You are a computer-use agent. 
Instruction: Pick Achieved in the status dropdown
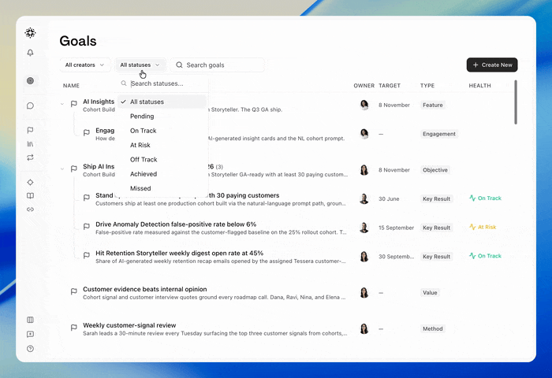tap(162, 174)
